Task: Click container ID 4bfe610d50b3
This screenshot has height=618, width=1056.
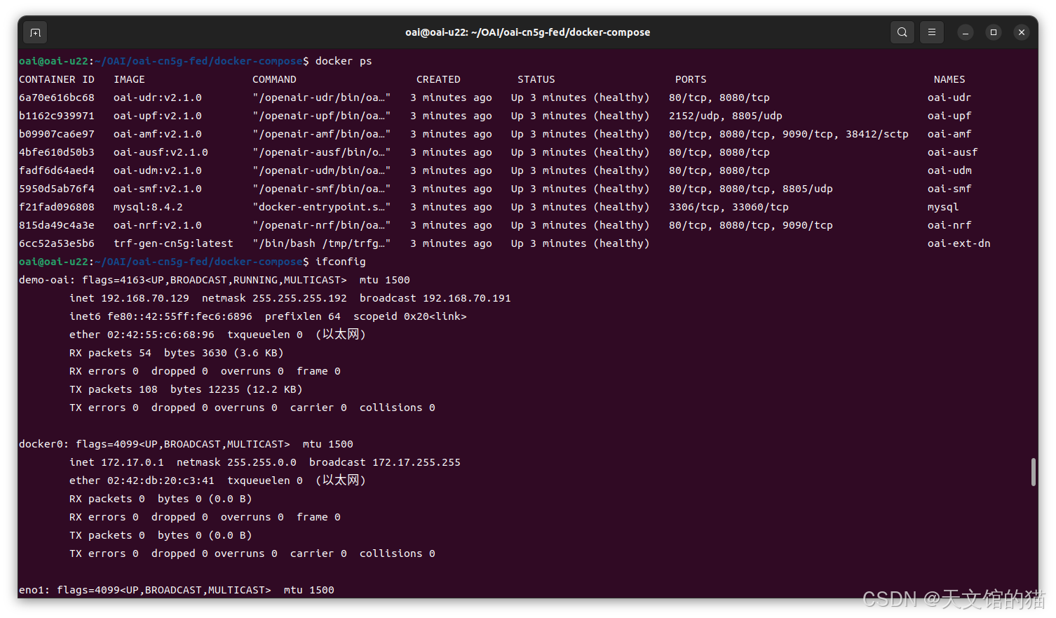Action: pos(57,152)
